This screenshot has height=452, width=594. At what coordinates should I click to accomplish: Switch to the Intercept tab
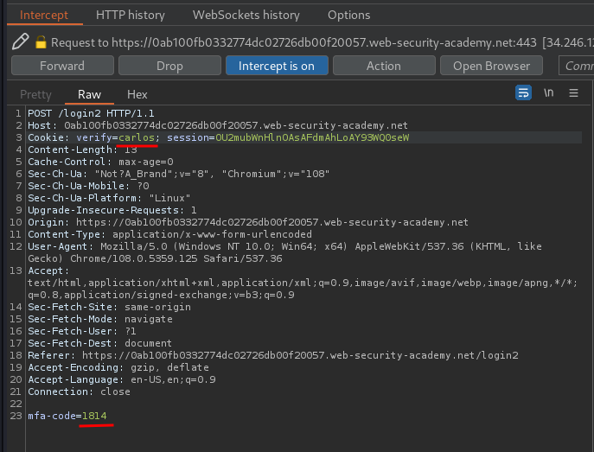tap(44, 15)
